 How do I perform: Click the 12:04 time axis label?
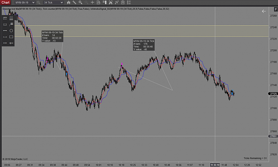coord(236,165)
